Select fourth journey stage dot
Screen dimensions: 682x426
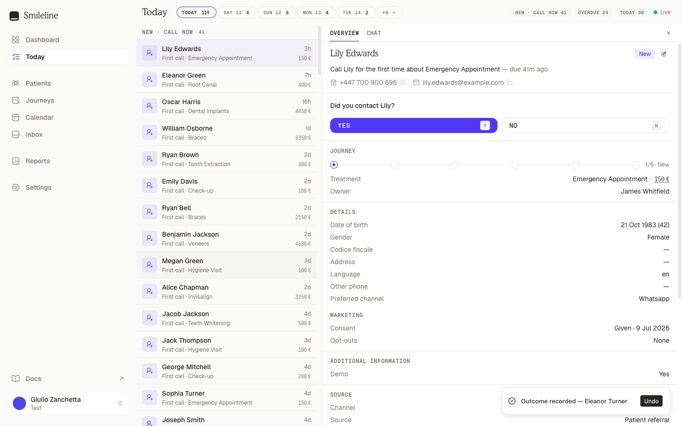point(515,165)
